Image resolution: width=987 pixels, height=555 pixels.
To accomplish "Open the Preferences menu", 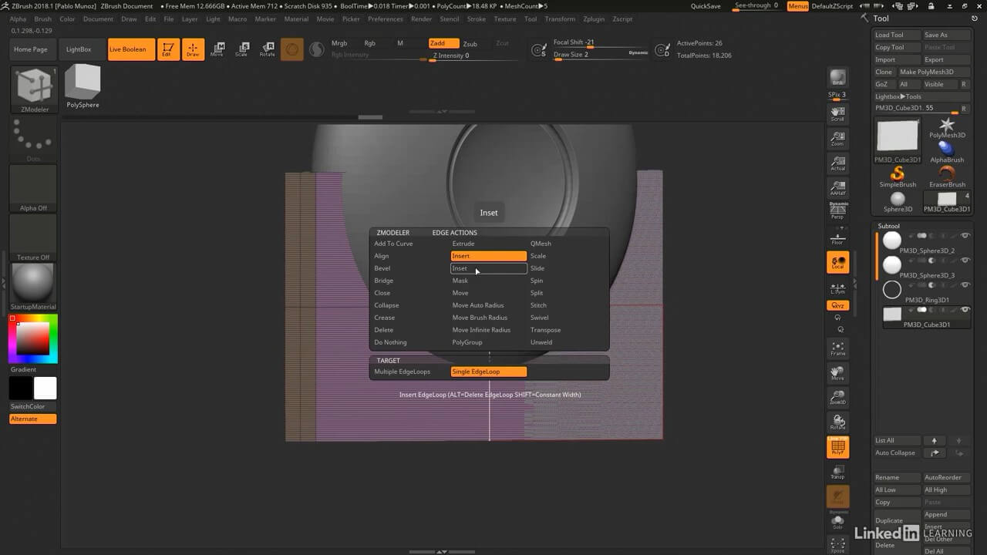I will (385, 18).
